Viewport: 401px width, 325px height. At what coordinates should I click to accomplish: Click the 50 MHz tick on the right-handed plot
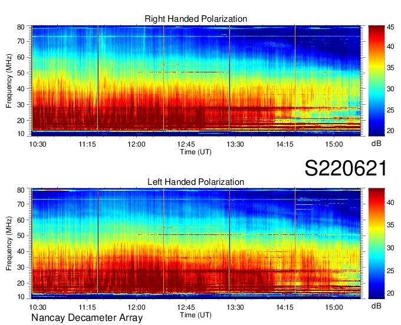(21, 73)
